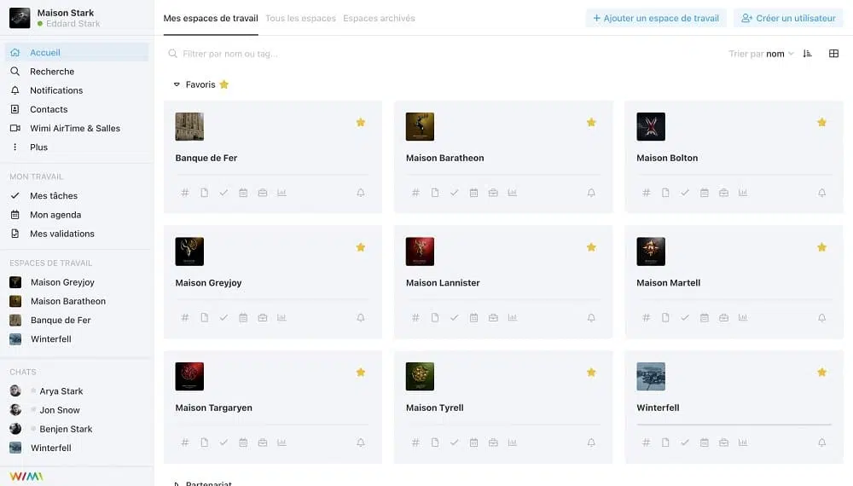Switch to grid view layout icon
Image resolution: width=853 pixels, height=486 pixels.
pos(833,53)
